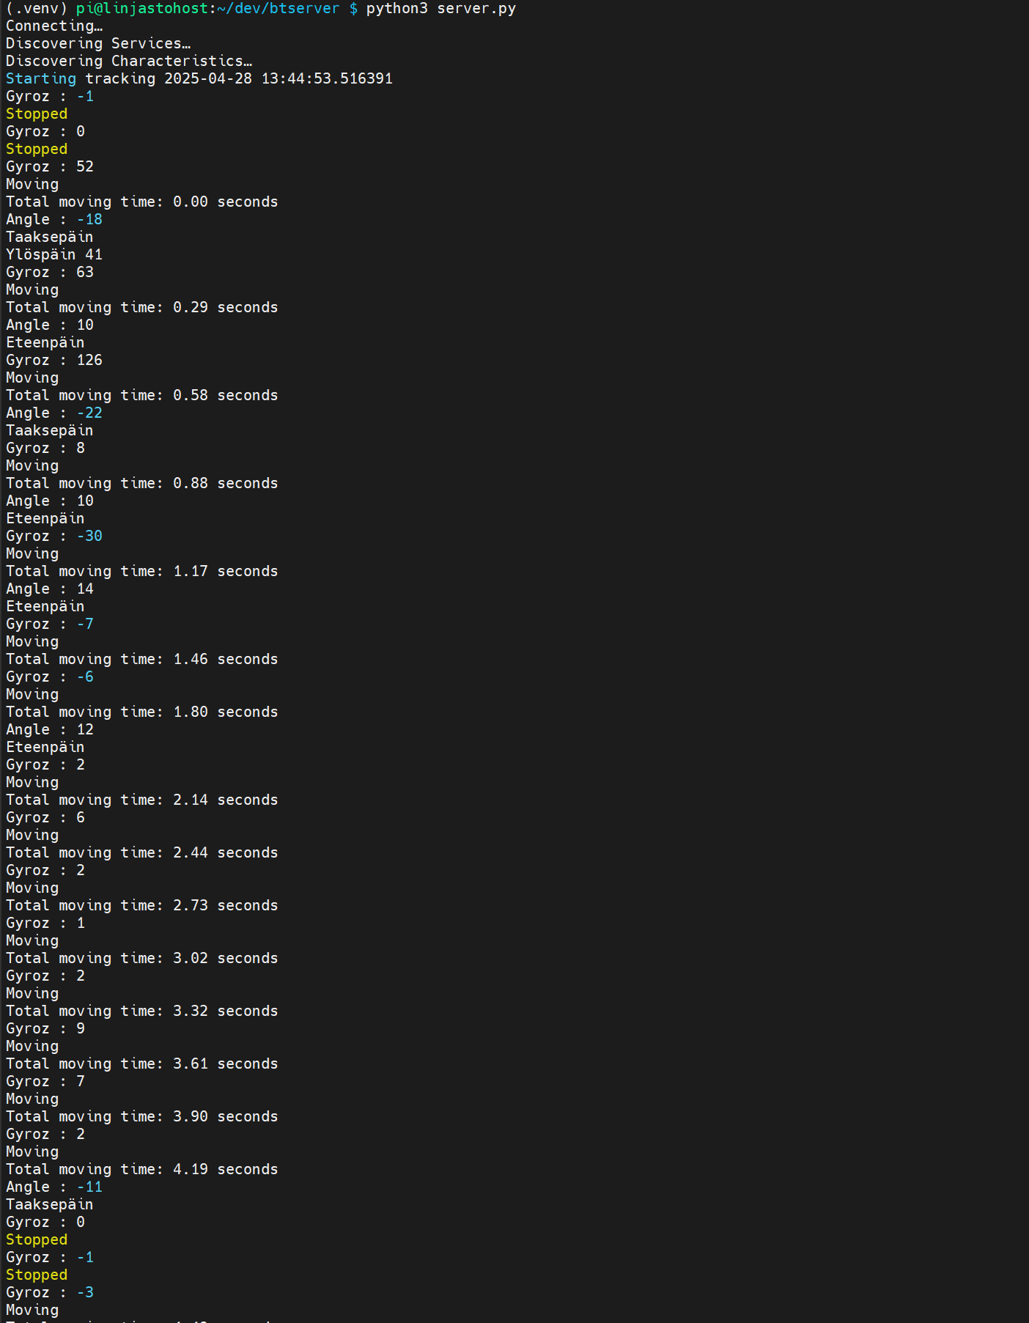Click the ~/dev/btserver path in prompt
The image size is (1029, 1323).
279,9
